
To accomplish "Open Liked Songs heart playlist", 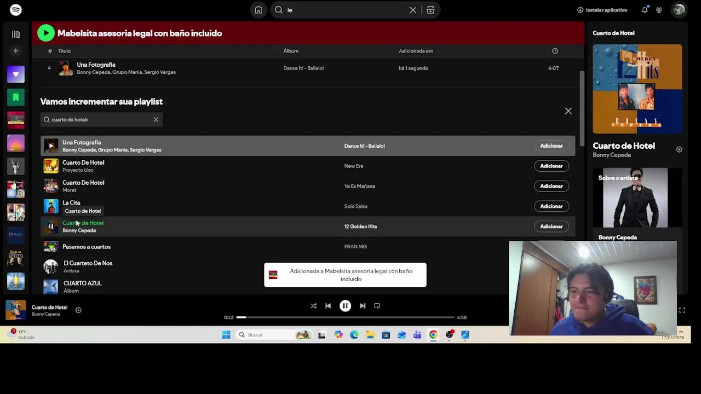I will click(16, 74).
